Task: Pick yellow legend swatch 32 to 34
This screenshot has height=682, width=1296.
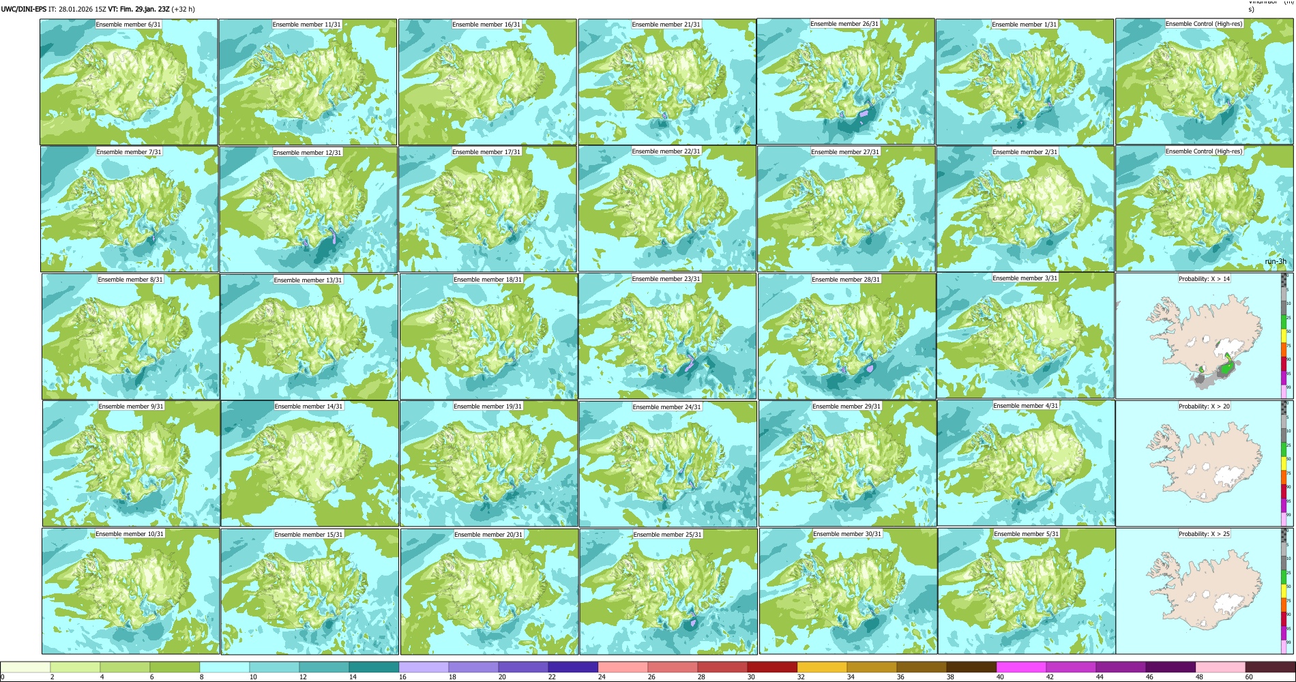Action: [x=822, y=667]
